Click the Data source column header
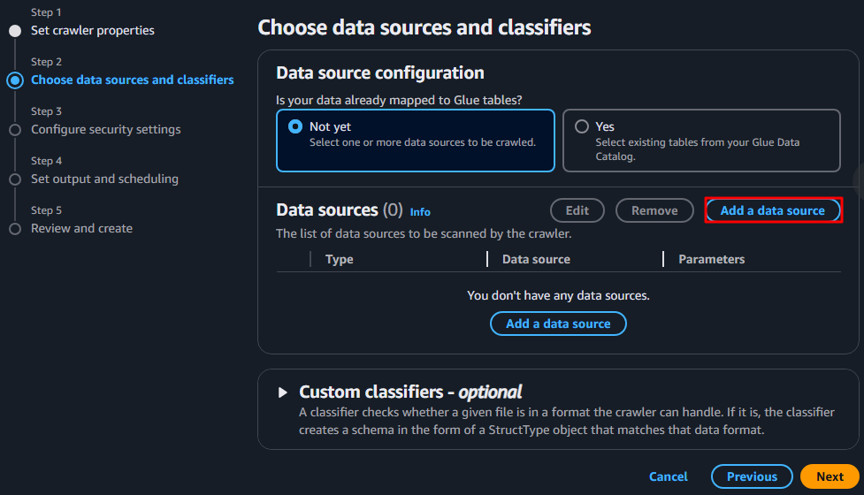Image resolution: width=864 pixels, height=495 pixels. pos(536,259)
